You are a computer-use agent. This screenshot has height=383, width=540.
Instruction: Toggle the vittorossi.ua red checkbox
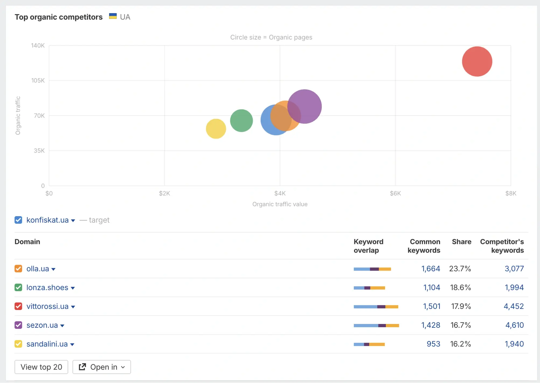(18, 306)
